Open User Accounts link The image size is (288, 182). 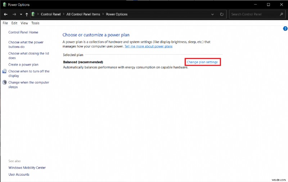[x=19, y=174]
